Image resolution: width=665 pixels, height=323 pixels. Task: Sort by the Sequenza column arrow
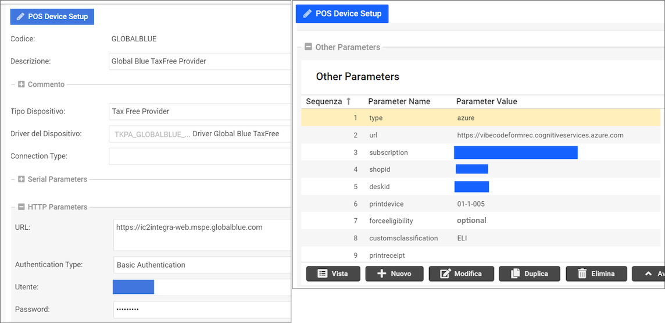pyautogui.click(x=348, y=101)
